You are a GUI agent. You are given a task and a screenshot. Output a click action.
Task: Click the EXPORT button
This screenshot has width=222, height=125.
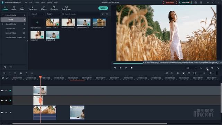coord(103,8)
